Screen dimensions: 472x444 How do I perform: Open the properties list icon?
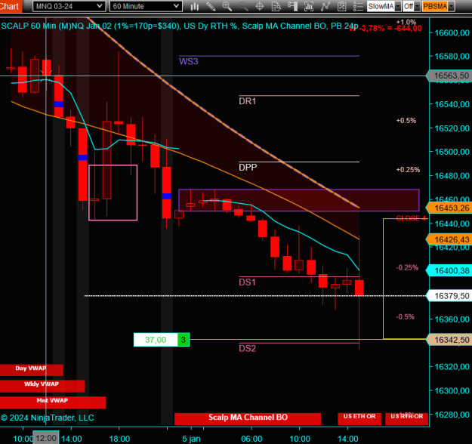358,6
